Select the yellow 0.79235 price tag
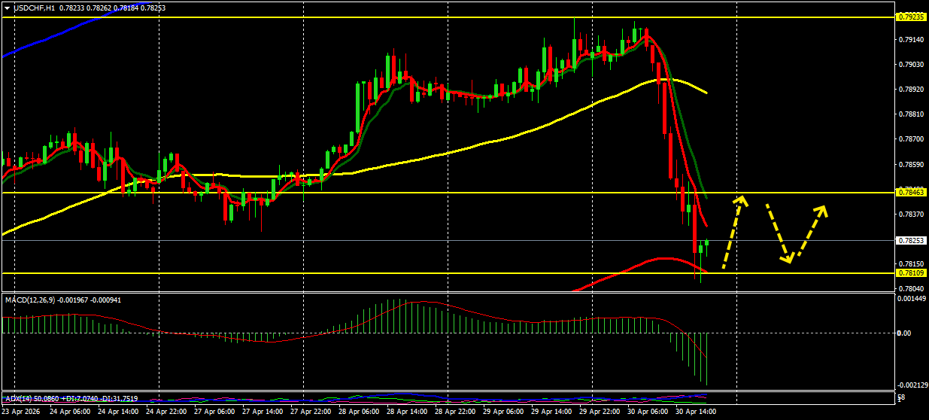929x420 pixels. point(912,17)
